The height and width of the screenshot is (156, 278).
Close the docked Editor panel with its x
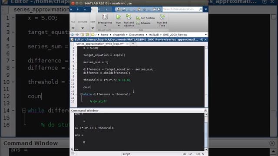pos(205,39)
